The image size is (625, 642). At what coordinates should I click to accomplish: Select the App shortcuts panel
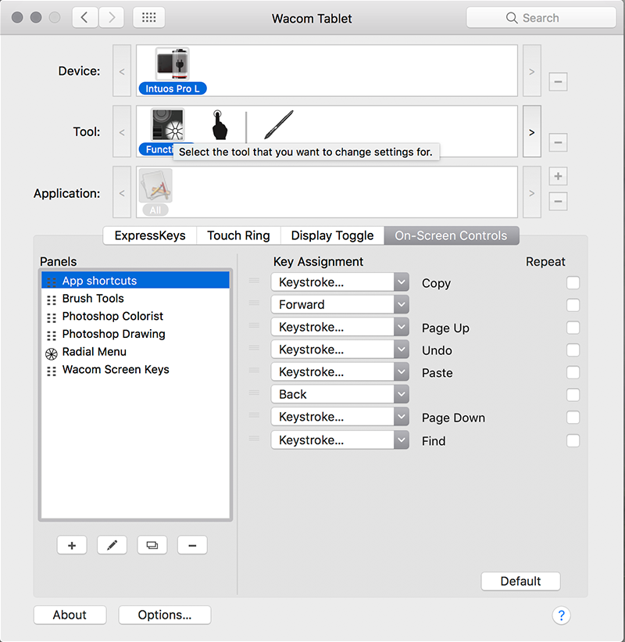pyautogui.click(x=135, y=281)
